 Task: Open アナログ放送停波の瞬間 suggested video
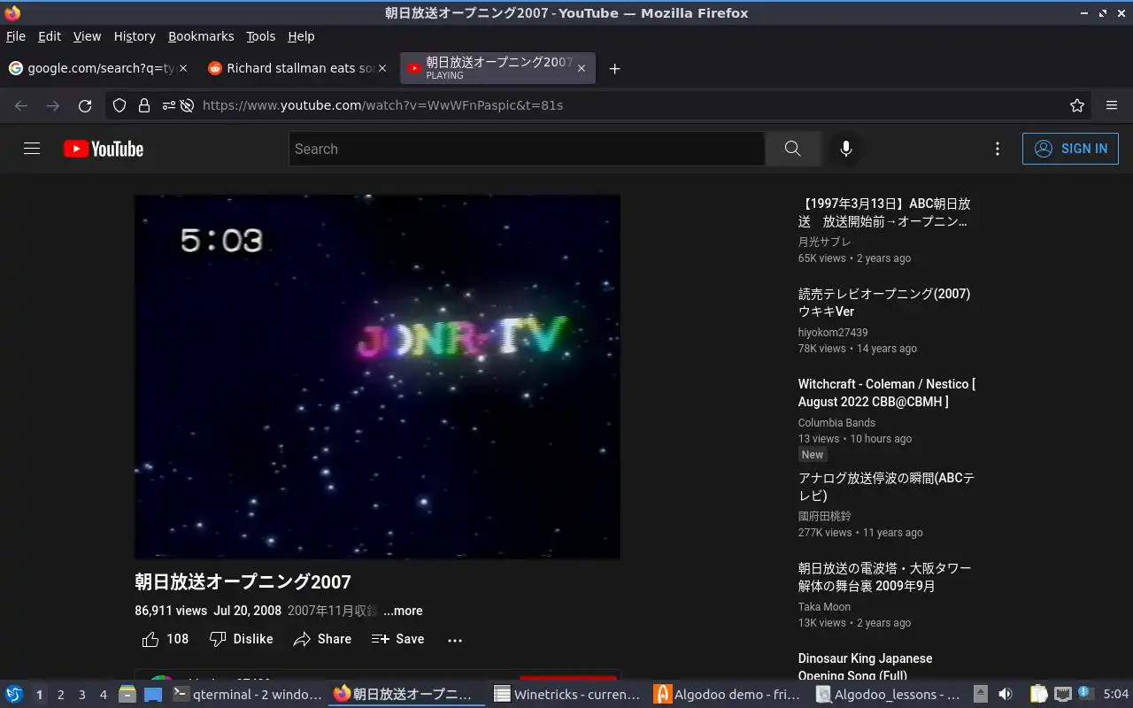(x=886, y=487)
